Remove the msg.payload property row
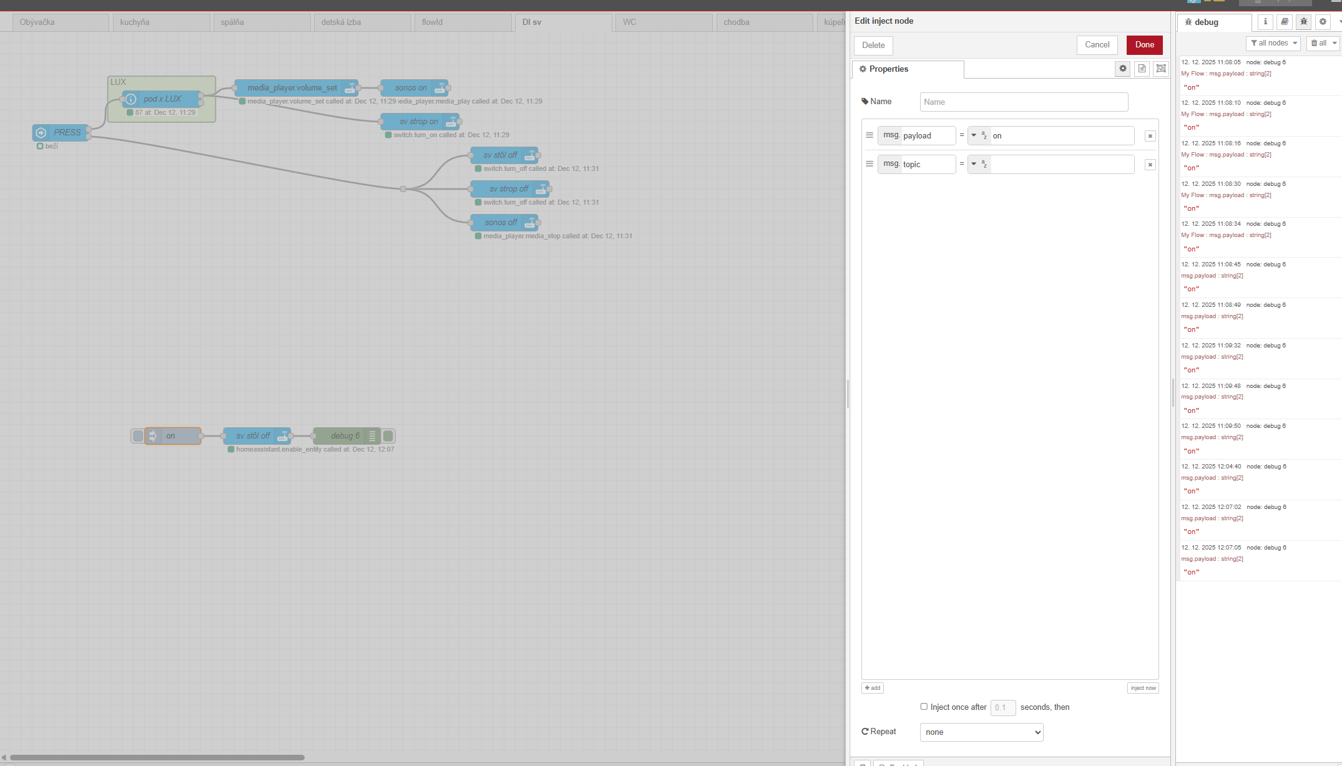This screenshot has width=1342, height=766. point(1150,136)
